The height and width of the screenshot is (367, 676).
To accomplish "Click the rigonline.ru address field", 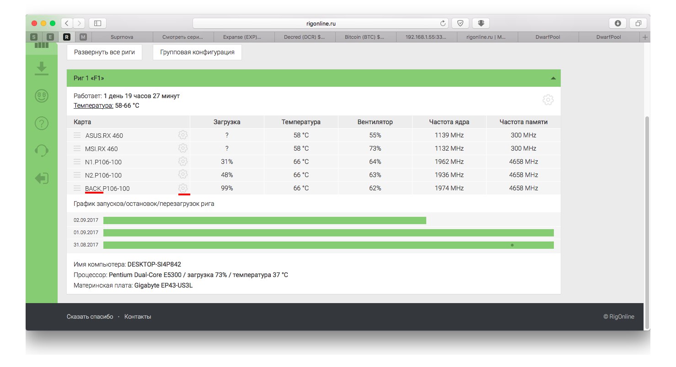I will tap(321, 23).
